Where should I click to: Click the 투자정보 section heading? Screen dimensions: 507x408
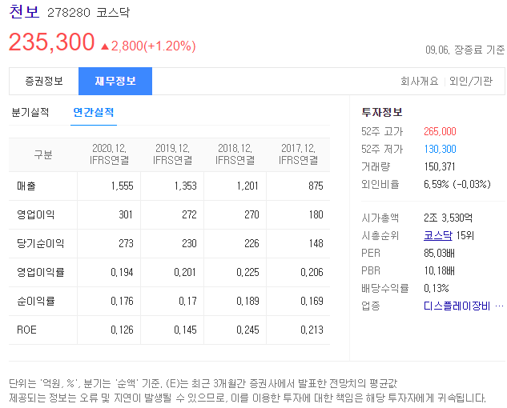coord(382,113)
